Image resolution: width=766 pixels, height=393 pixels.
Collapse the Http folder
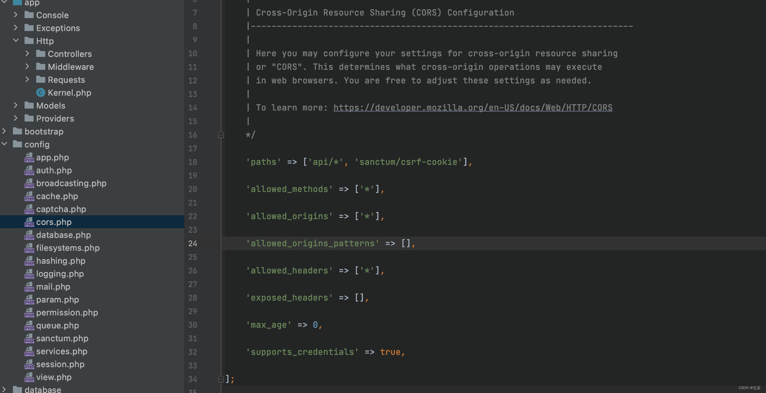(x=16, y=41)
